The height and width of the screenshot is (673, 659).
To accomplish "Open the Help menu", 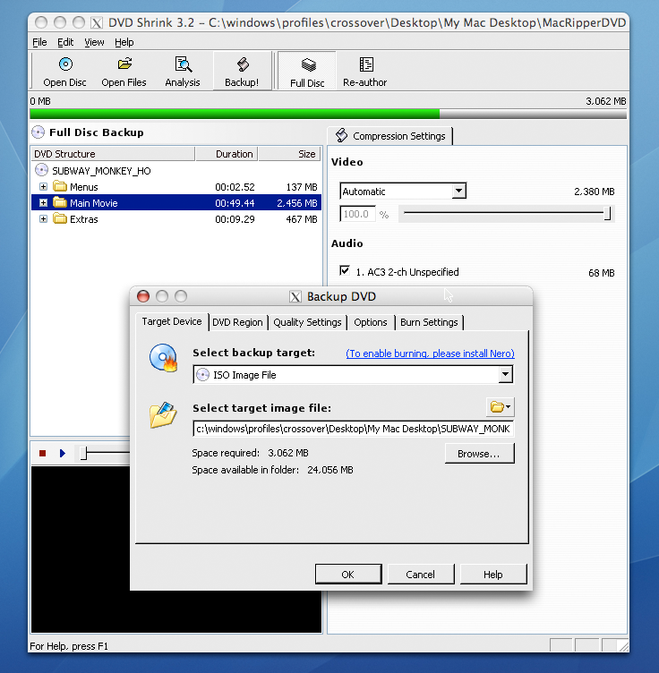I will tap(124, 42).
